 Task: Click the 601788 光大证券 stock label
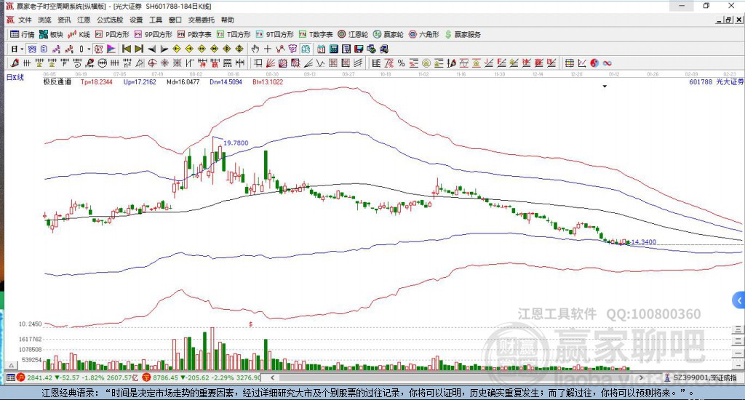716,81
